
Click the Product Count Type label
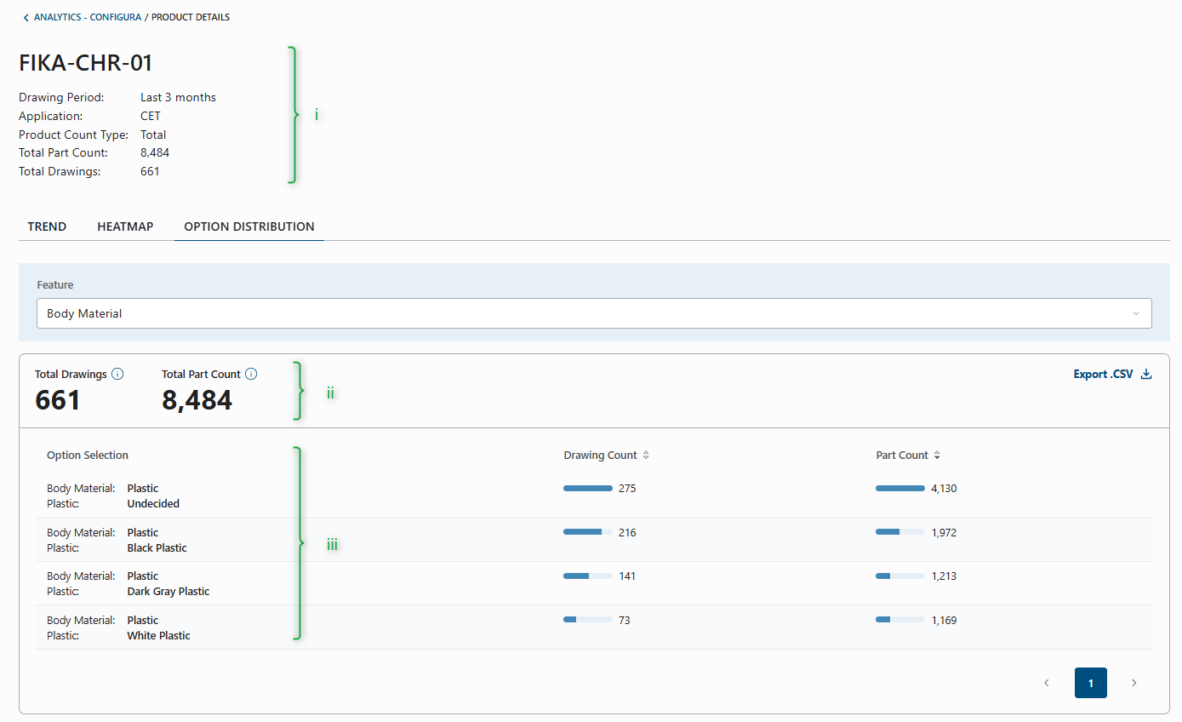(x=74, y=135)
